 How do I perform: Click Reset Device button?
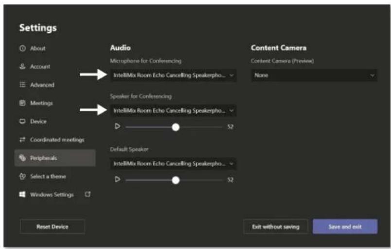click(x=53, y=227)
